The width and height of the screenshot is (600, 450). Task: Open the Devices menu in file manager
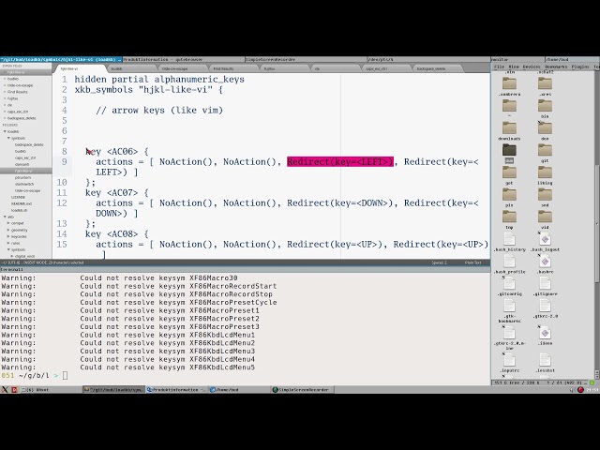[x=532, y=67]
